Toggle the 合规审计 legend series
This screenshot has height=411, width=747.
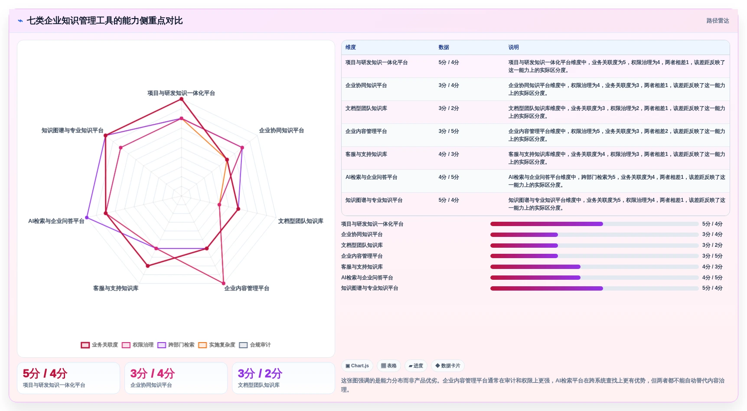(255, 345)
